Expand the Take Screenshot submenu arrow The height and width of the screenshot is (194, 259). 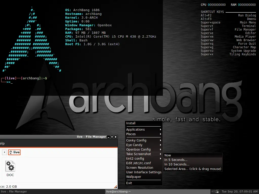[160, 154]
